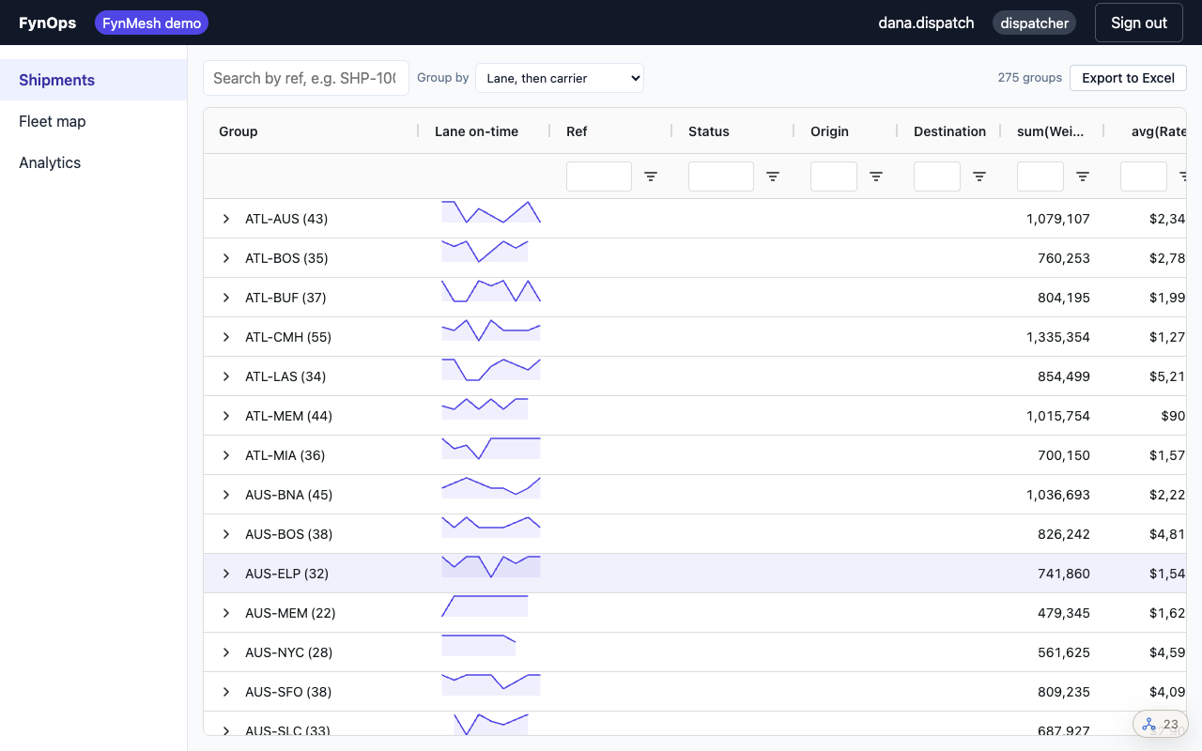Click the Sign out button
This screenshot has width=1202, height=751.
tap(1139, 23)
